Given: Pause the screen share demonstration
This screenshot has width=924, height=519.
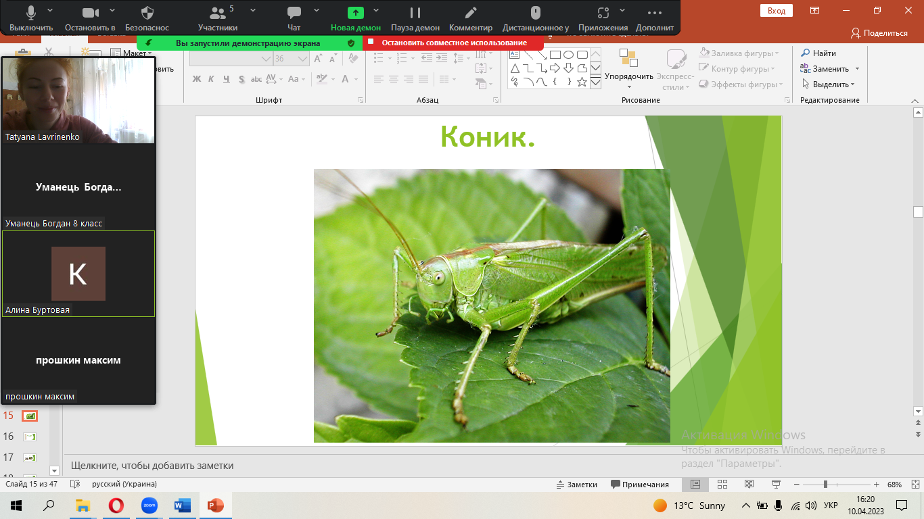Looking at the screenshot, I should click(x=415, y=14).
